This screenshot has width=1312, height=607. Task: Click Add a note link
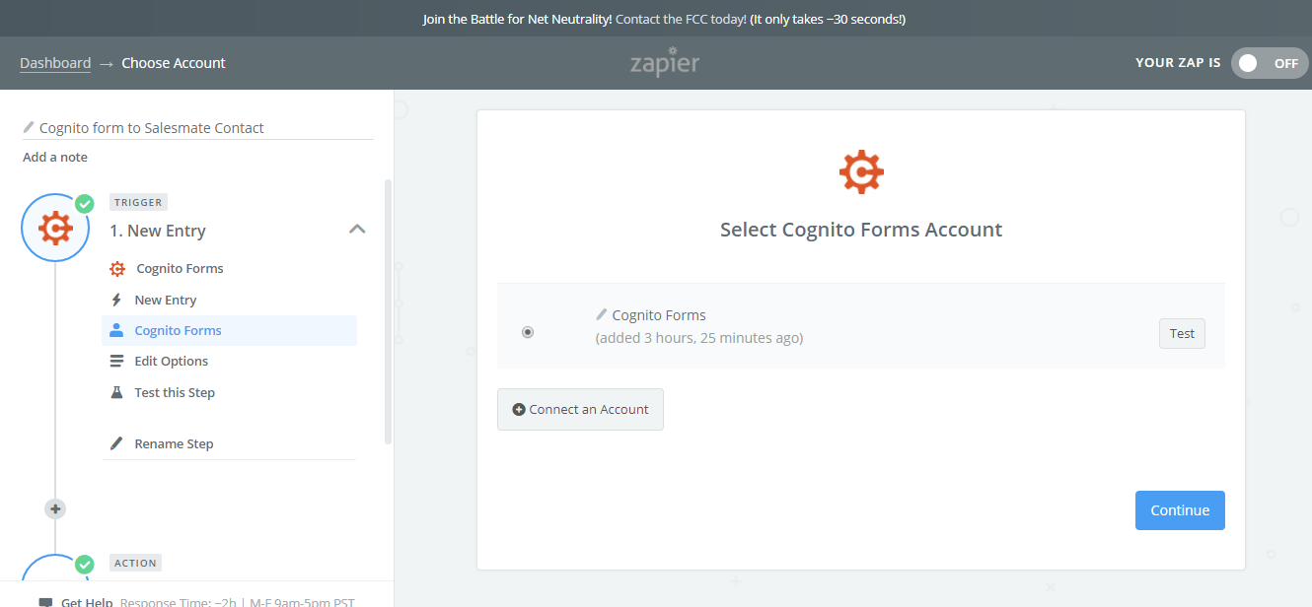point(55,157)
